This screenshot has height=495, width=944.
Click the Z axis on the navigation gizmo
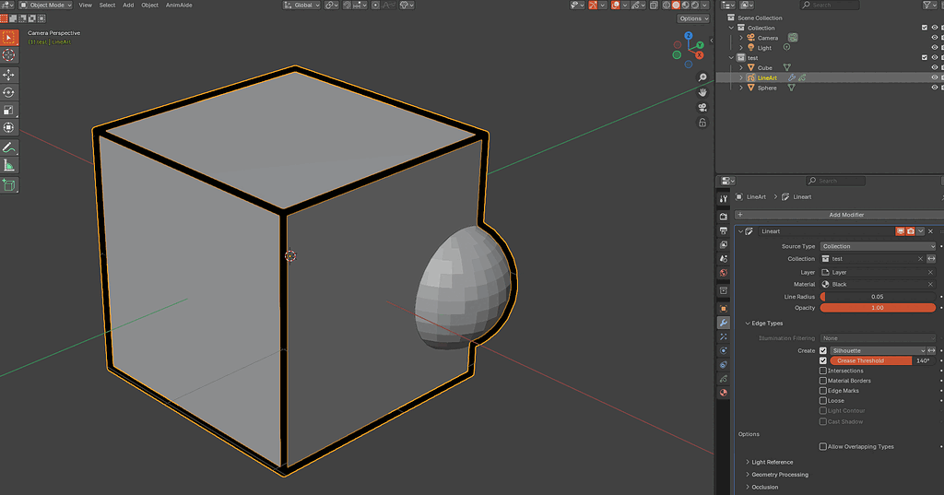coord(688,36)
